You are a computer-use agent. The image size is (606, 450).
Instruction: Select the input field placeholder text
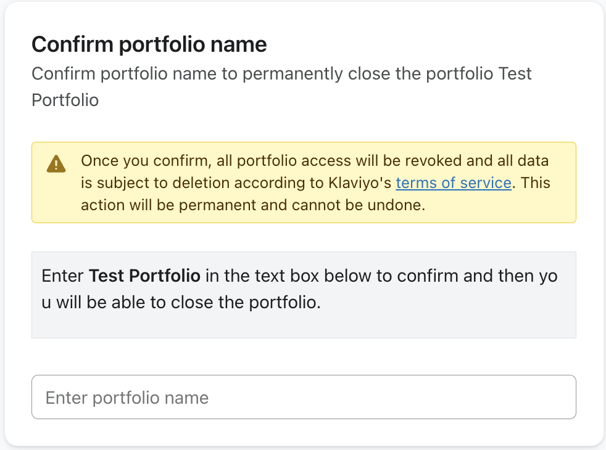[127, 397]
